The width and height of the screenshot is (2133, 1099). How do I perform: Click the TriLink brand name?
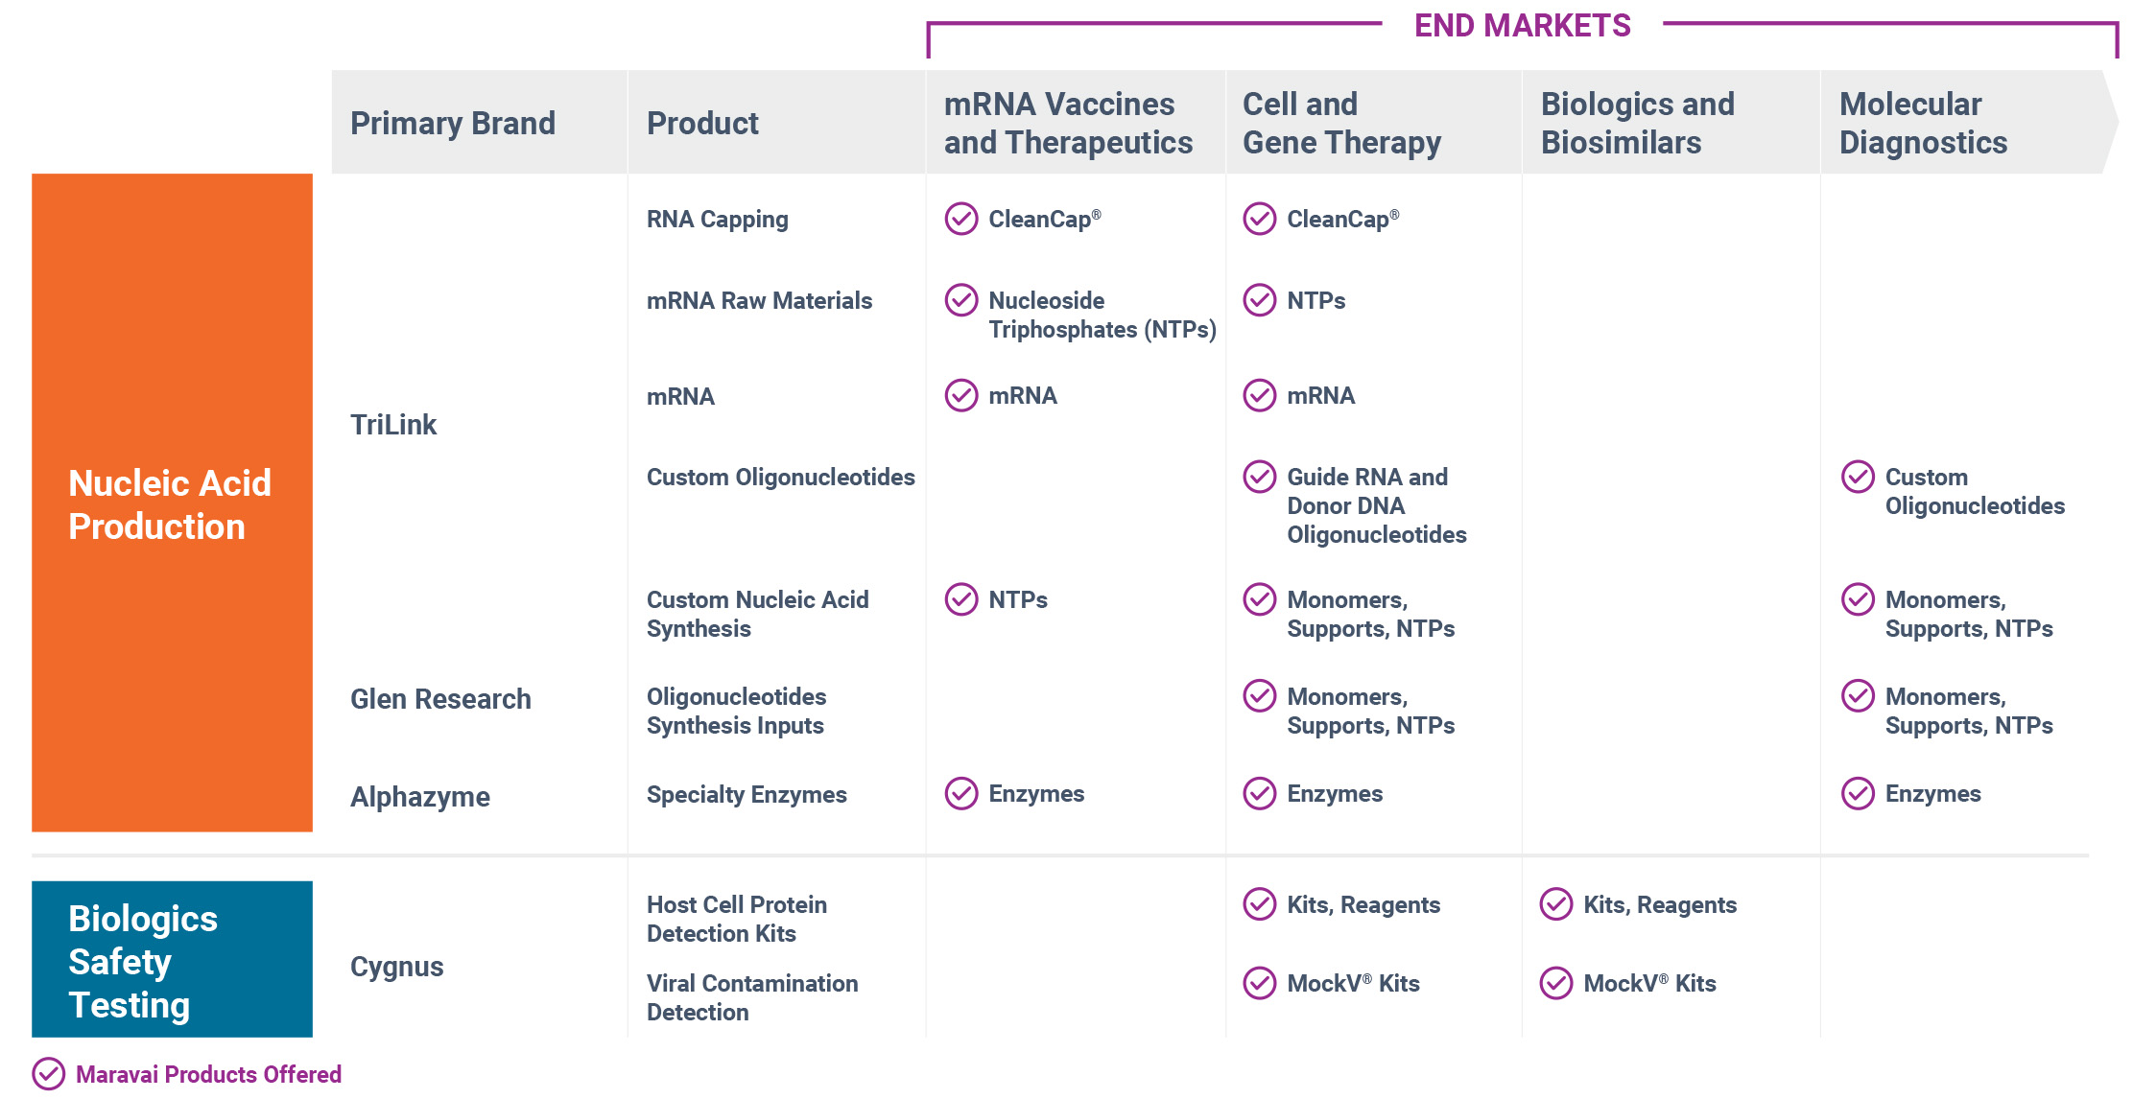click(393, 425)
